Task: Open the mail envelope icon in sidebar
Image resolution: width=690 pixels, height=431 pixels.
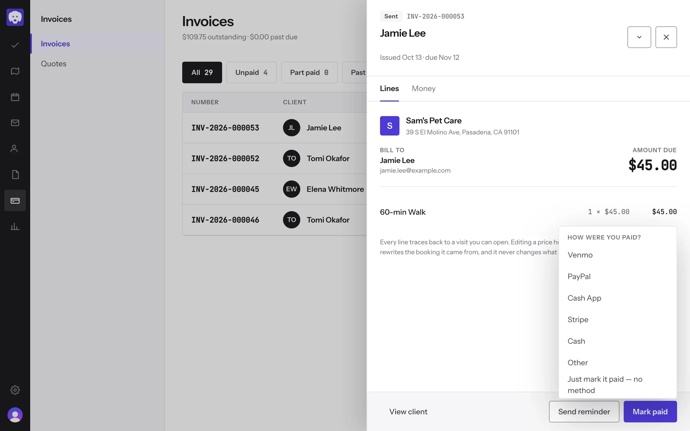Action: coord(15,123)
